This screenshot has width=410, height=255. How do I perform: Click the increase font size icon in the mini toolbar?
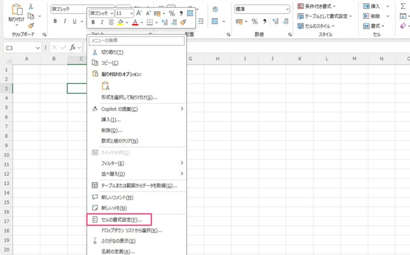139,13
